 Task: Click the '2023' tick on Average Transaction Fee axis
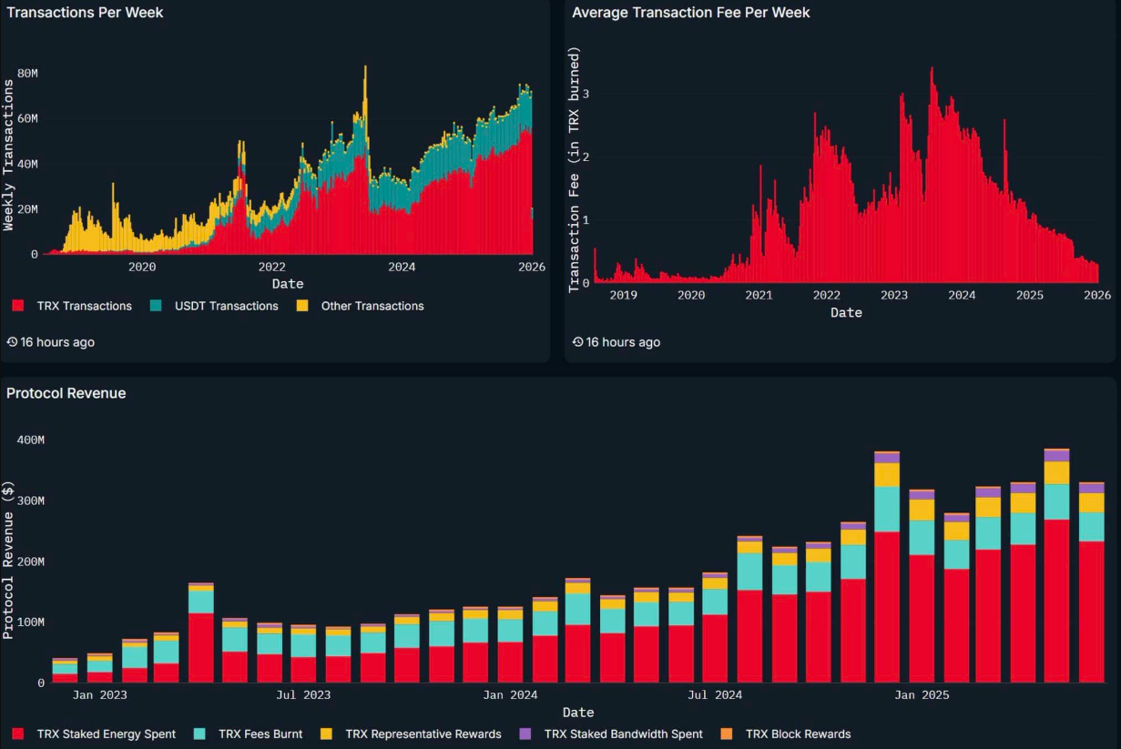[894, 295]
